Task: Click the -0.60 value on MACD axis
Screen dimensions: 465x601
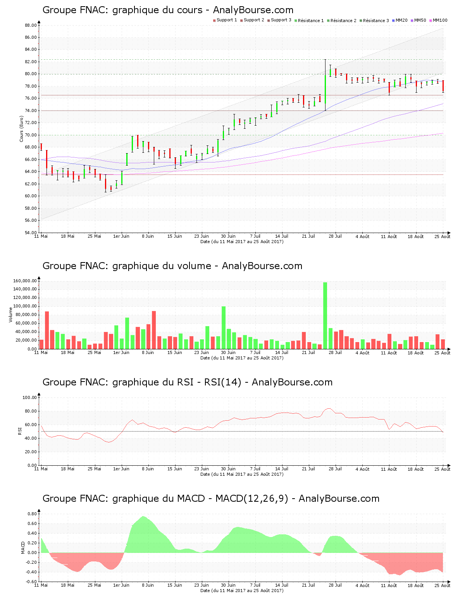Action: pyautogui.click(x=31, y=582)
